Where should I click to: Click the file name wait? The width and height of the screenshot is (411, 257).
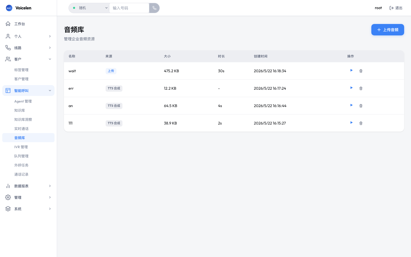(72, 71)
